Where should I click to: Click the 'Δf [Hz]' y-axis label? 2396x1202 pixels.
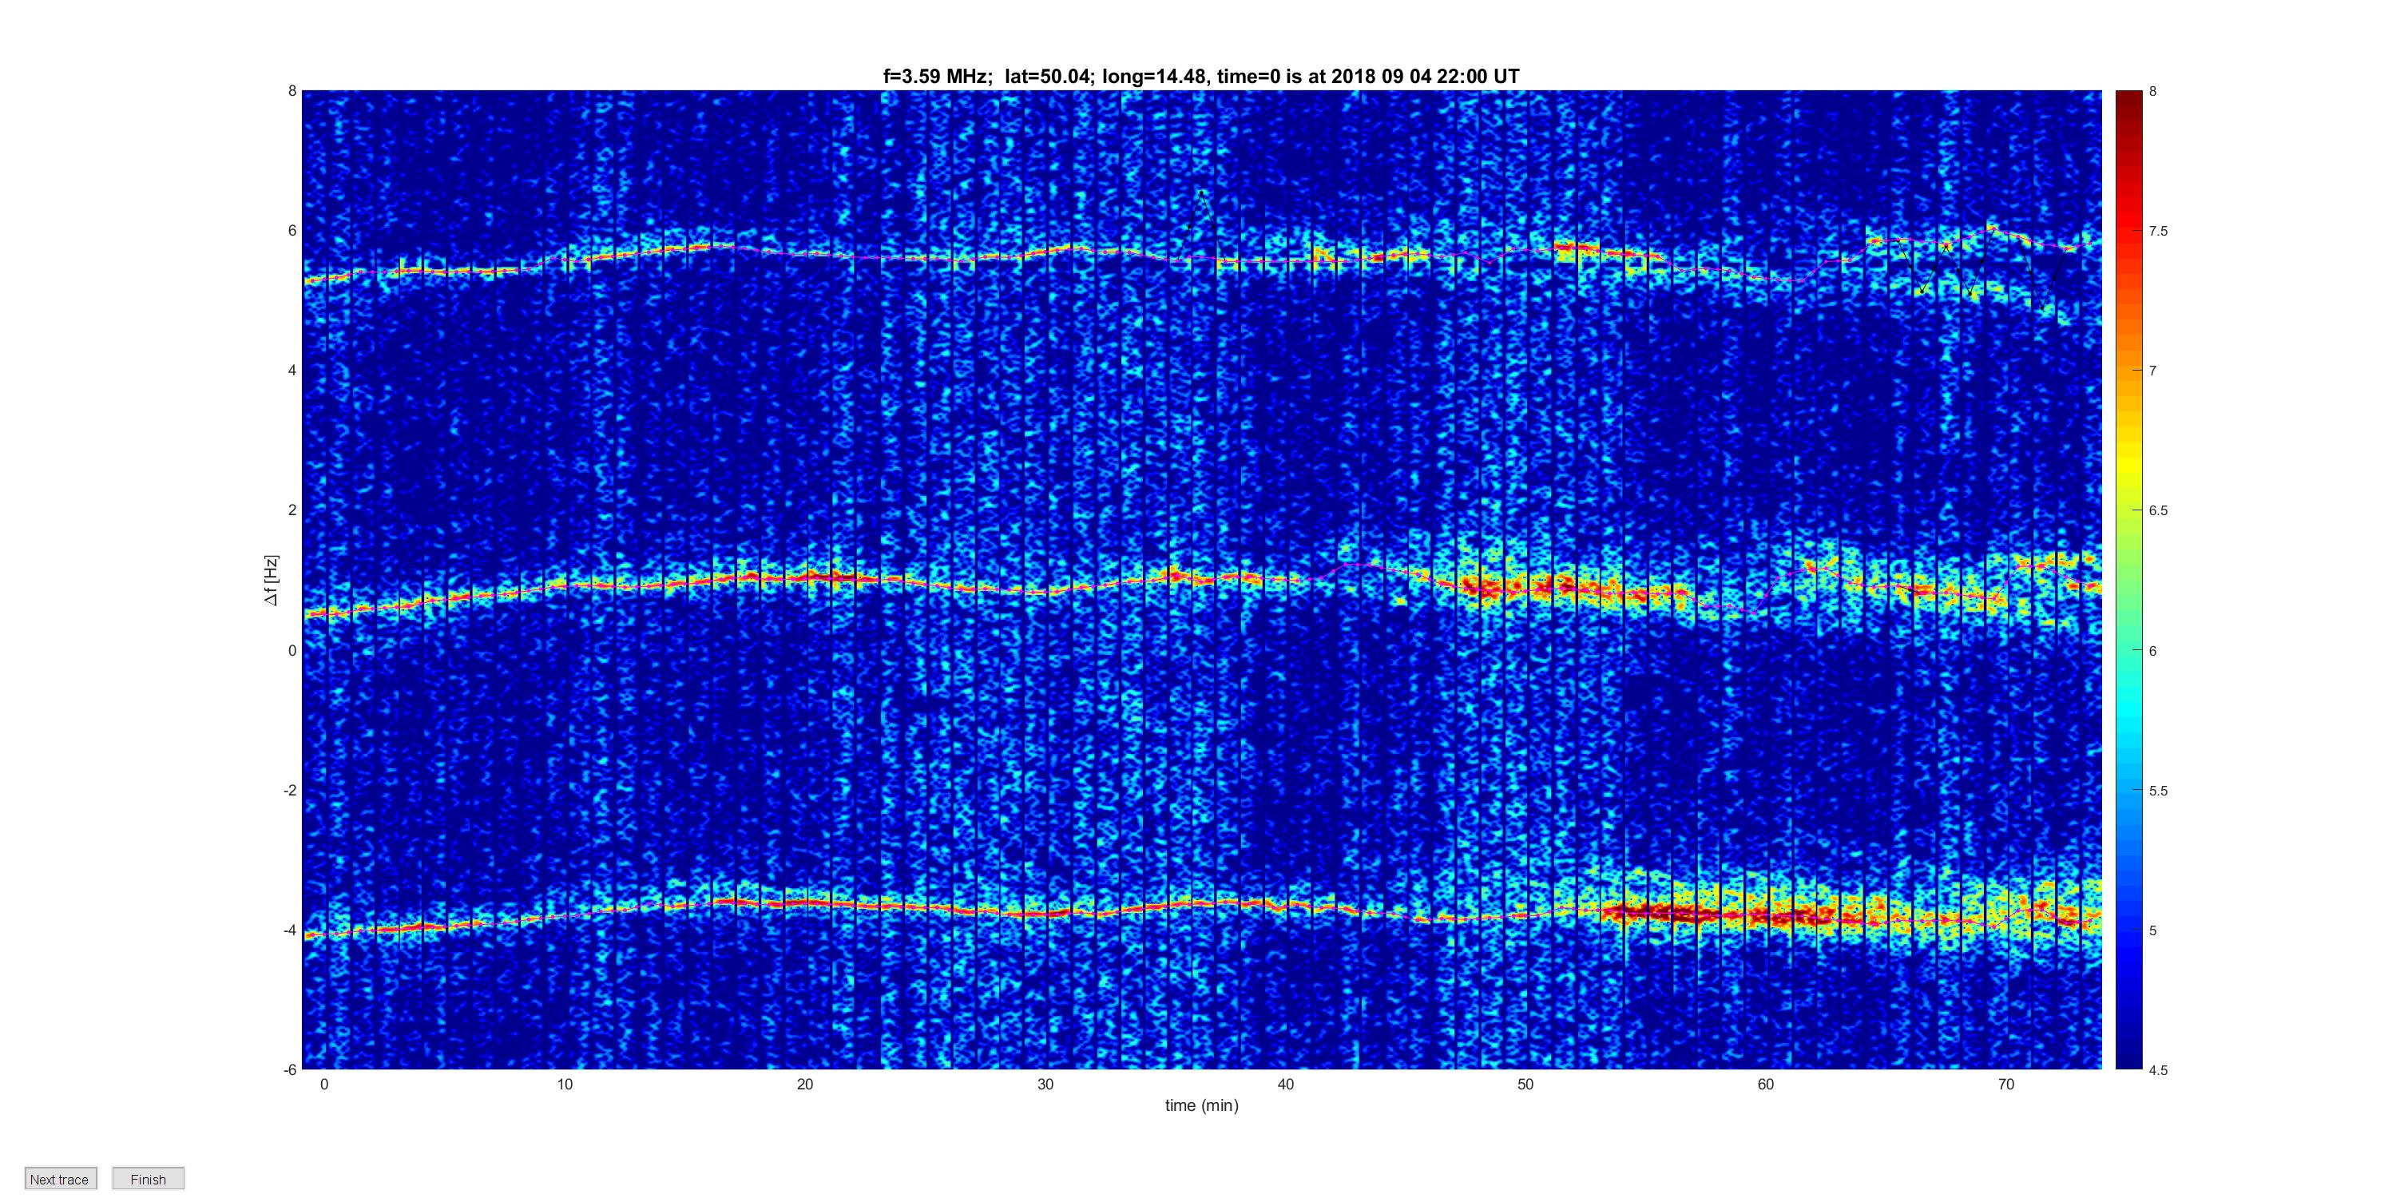coord(271,580)
